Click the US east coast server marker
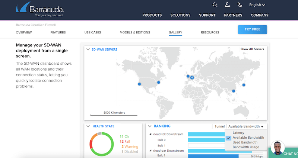 tap(159, 82)
